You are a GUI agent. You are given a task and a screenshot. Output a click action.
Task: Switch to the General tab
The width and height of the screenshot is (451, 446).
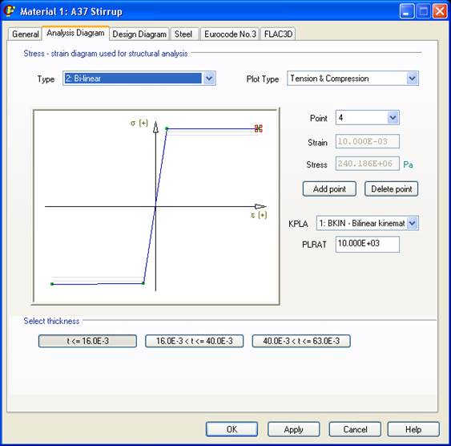(26, 34)
